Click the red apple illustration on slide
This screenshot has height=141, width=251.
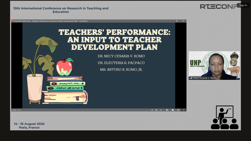pos(64,67)
